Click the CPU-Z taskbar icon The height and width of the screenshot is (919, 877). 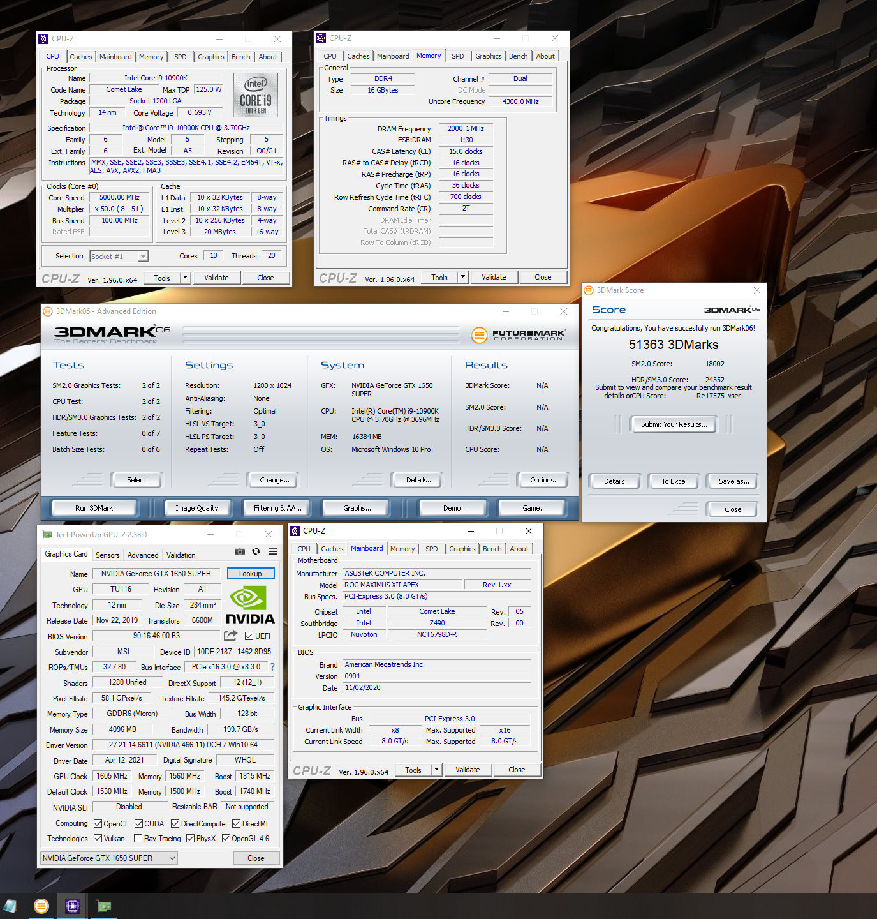coord(72,906)
